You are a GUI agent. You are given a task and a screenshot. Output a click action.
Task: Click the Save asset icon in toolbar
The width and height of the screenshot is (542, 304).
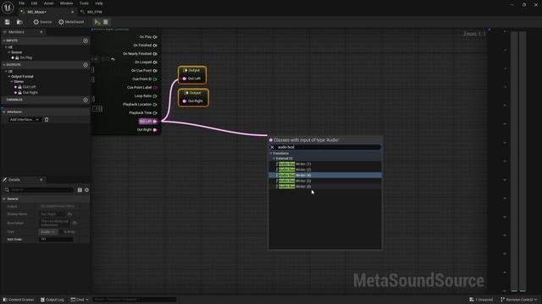tap(8, 22)
